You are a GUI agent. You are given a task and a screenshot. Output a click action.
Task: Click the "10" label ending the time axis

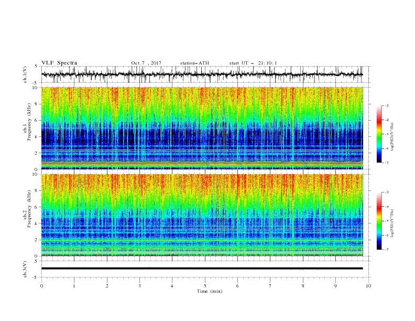(x=368, y=286)
